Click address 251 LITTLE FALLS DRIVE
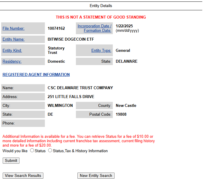Viewport: 207px width, 179px height. point(71,97)
